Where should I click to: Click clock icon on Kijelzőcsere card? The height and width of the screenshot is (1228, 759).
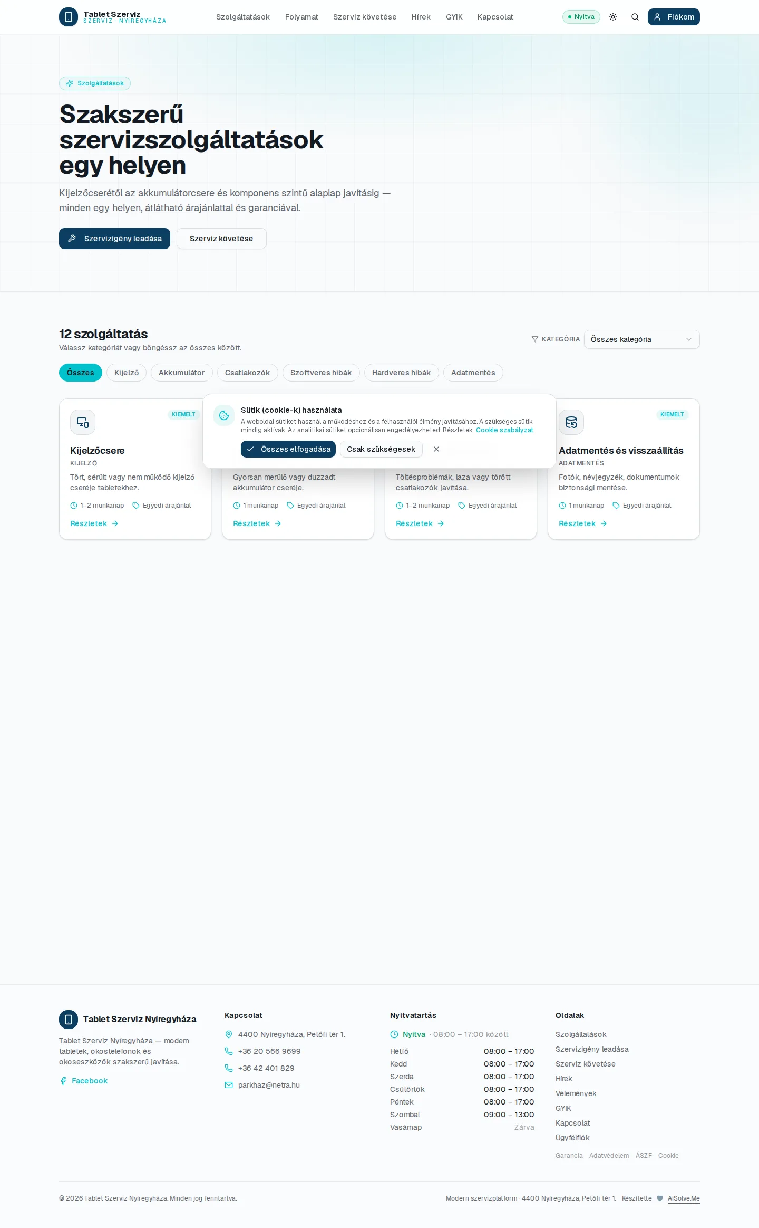(74, 506)
